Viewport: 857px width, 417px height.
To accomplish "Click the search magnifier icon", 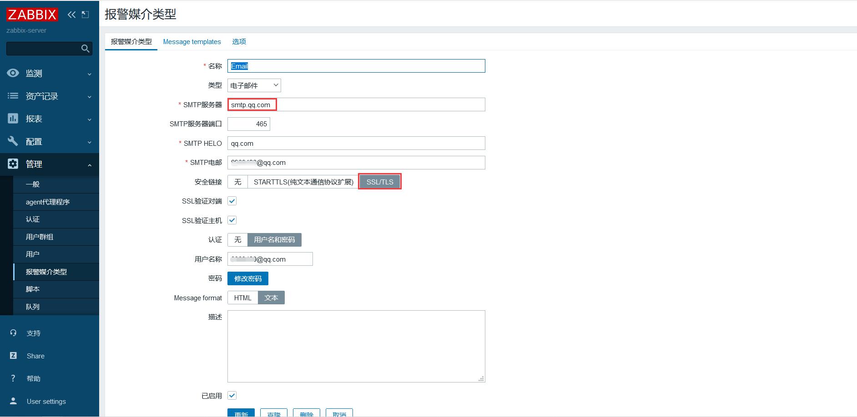I will coord(85,48).
